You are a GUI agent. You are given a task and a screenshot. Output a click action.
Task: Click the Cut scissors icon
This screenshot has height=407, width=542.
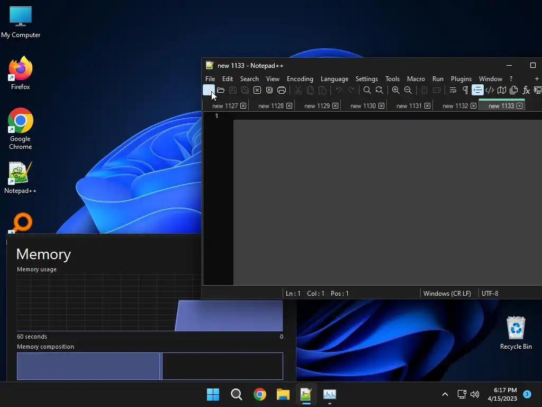point(297,90)
